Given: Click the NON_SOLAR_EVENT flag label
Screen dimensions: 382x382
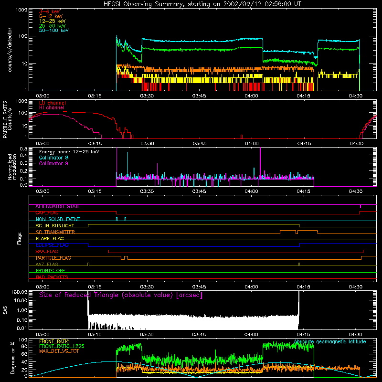Looking at the screenshot, I should tap(58, 219).
